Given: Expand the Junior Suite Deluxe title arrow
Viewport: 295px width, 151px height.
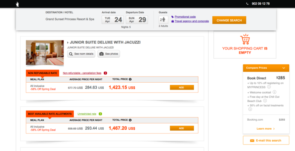Looking at the screenshot, I should pyautogui.click(x=68, y=43).
